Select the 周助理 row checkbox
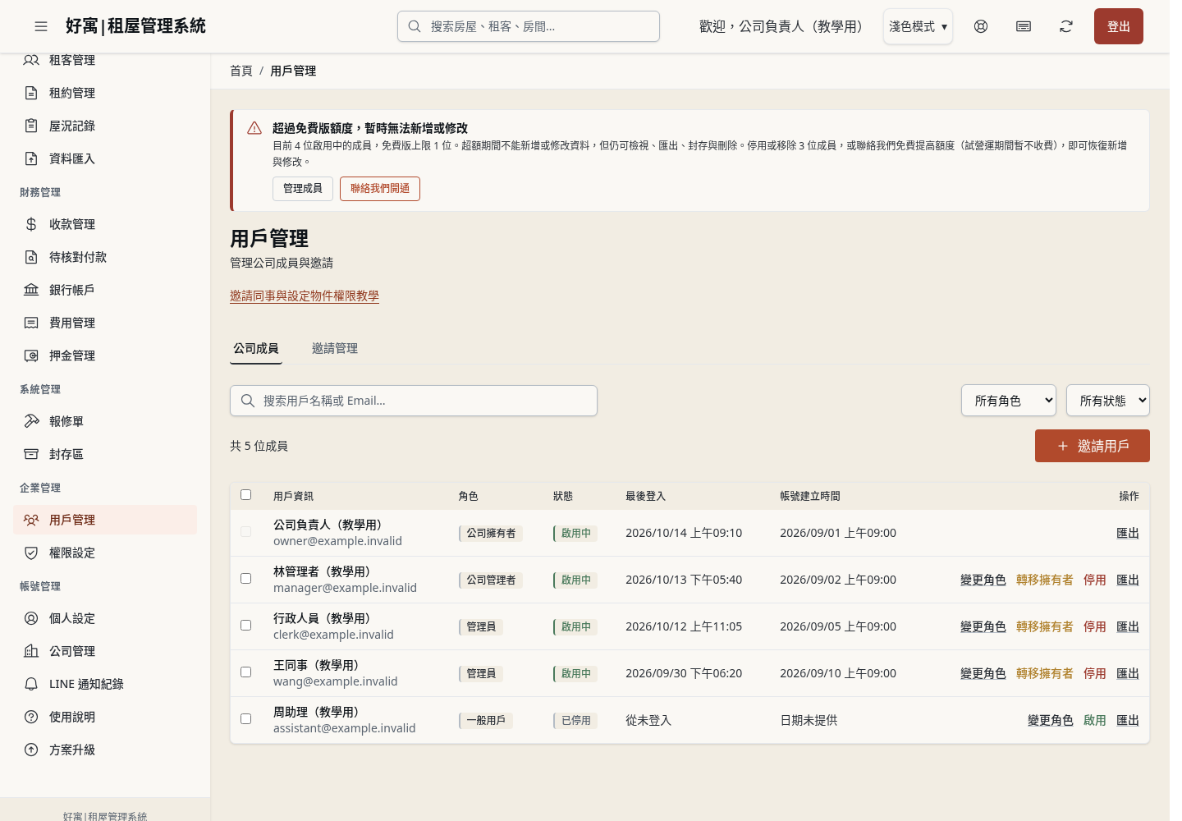 click(245, 718)
